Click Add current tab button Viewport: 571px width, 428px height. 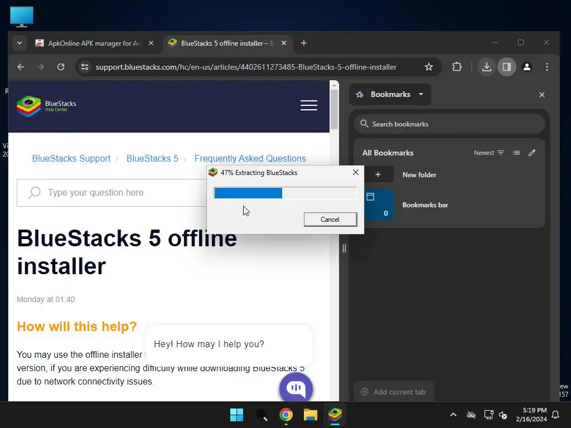(x=393, y=392)
